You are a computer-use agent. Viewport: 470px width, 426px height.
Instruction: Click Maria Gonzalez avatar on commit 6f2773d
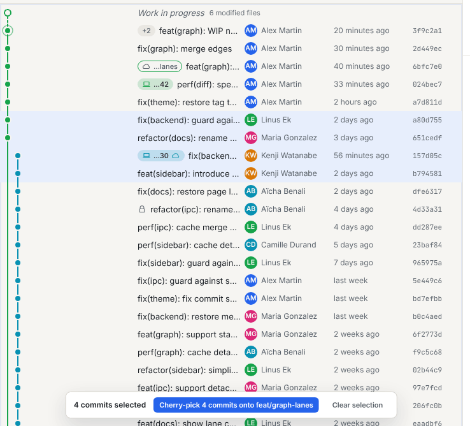(x=251, y=334)
